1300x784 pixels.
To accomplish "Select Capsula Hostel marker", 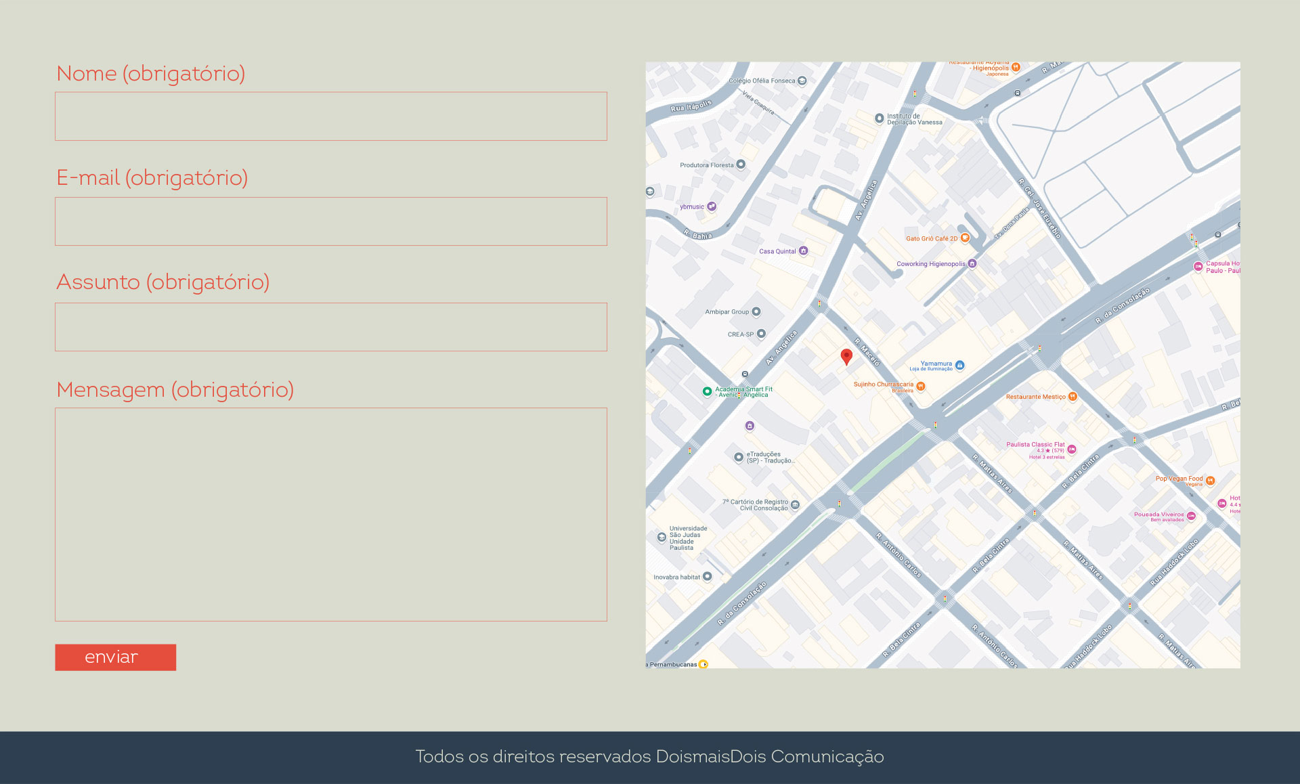I will coord(1198,267).
